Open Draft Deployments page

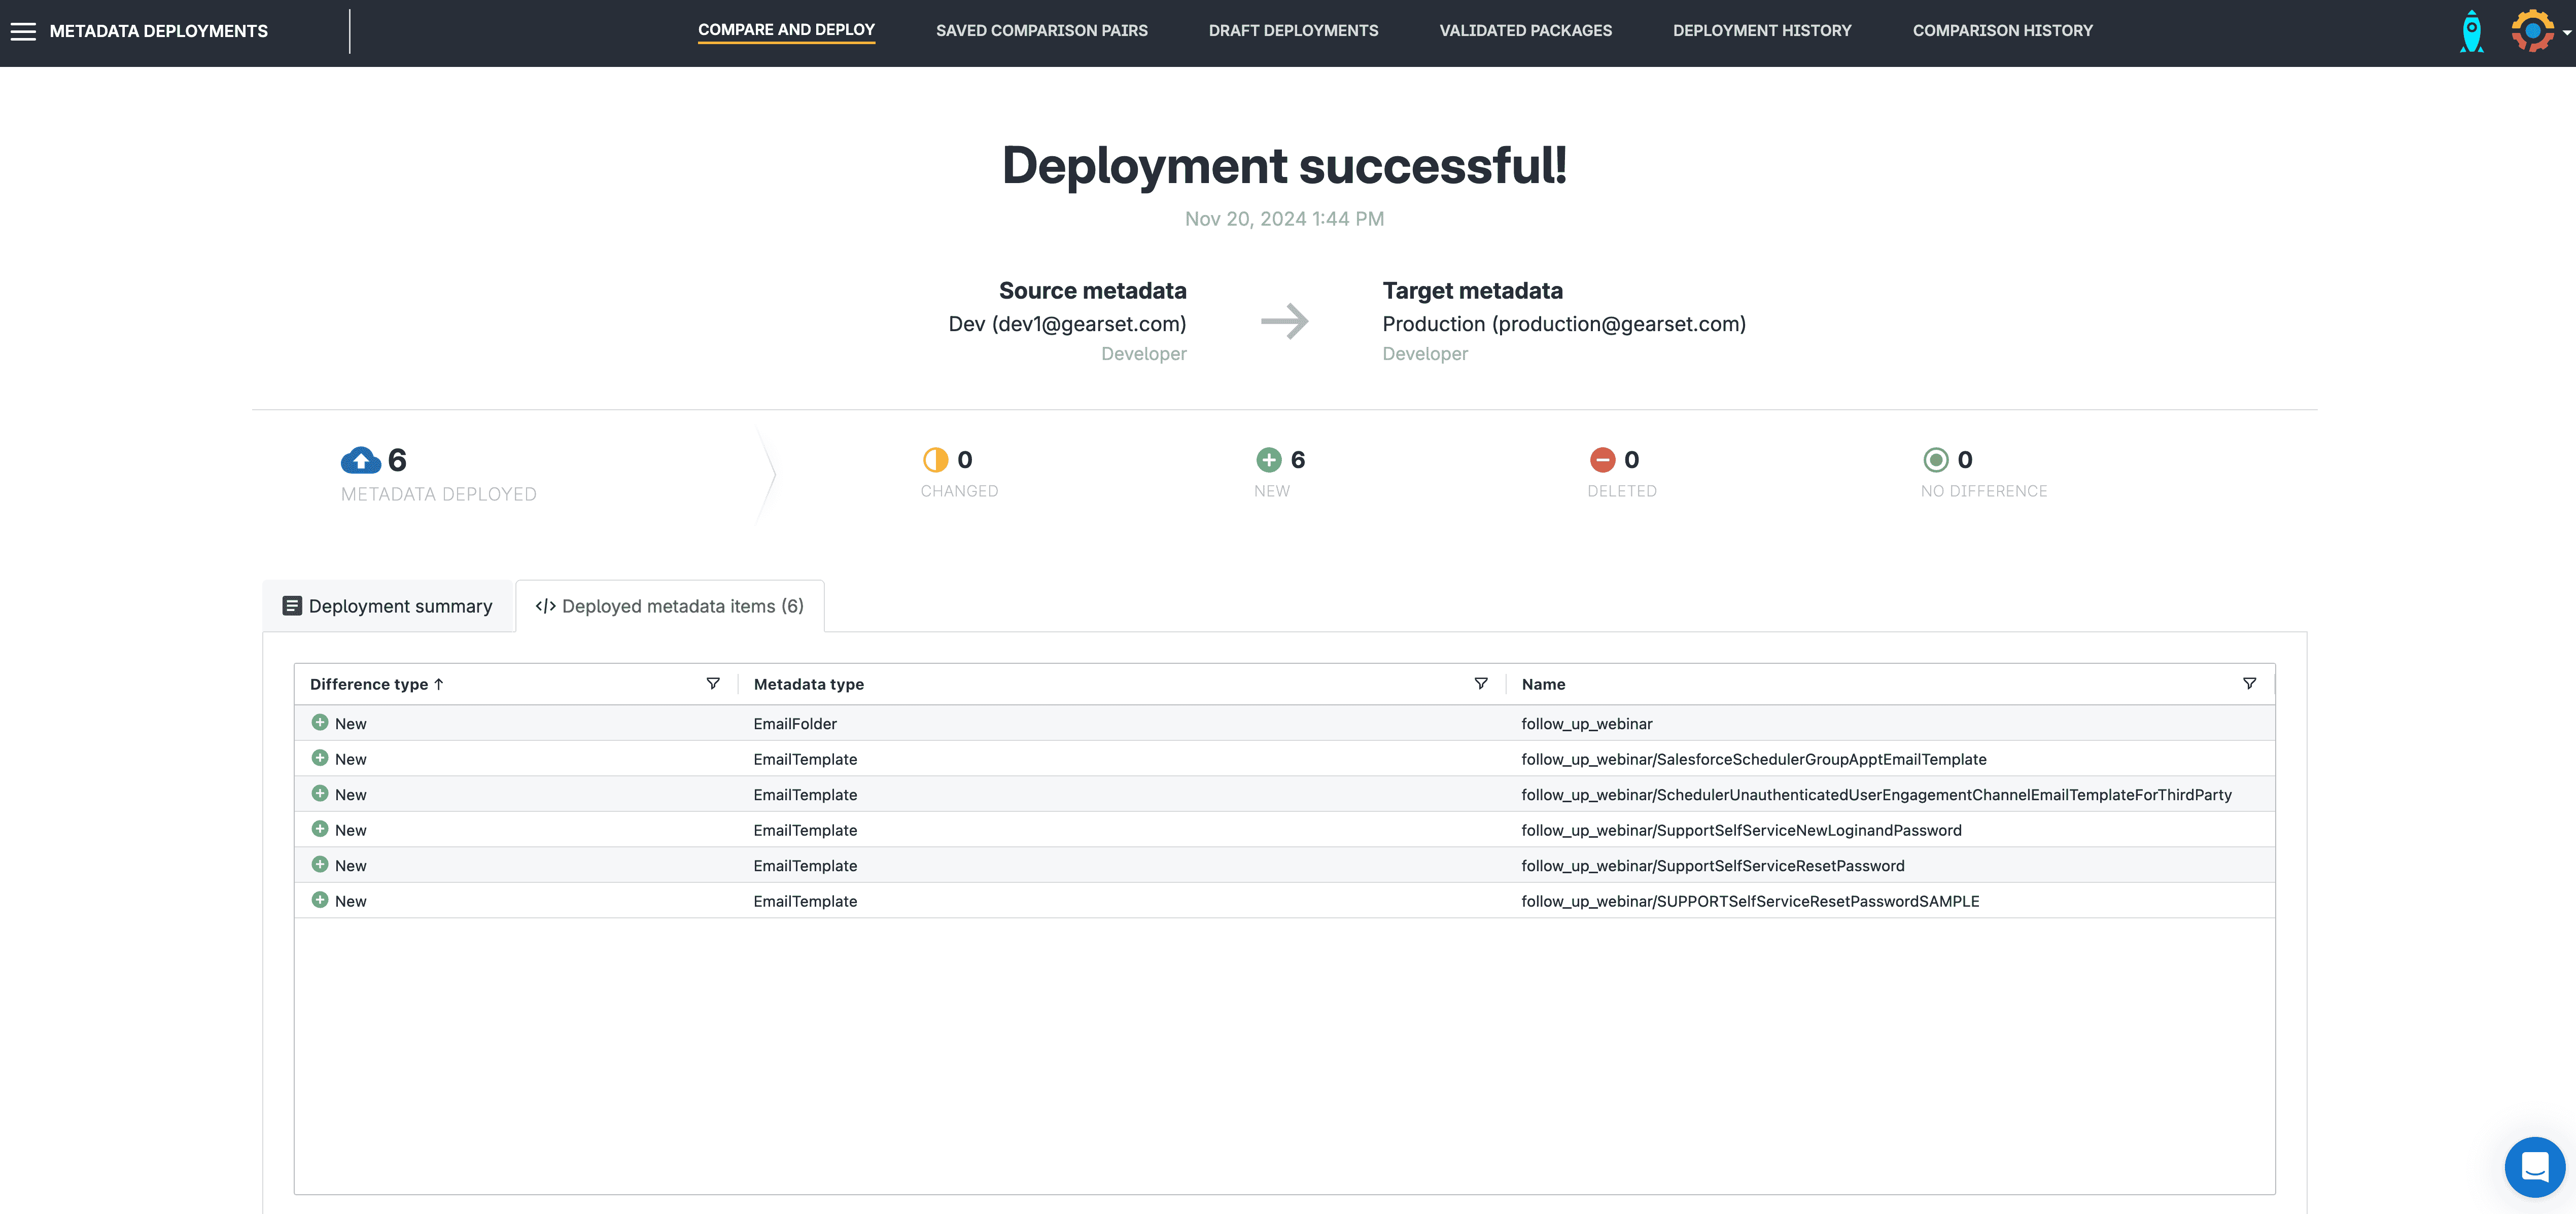(1293, 31)
